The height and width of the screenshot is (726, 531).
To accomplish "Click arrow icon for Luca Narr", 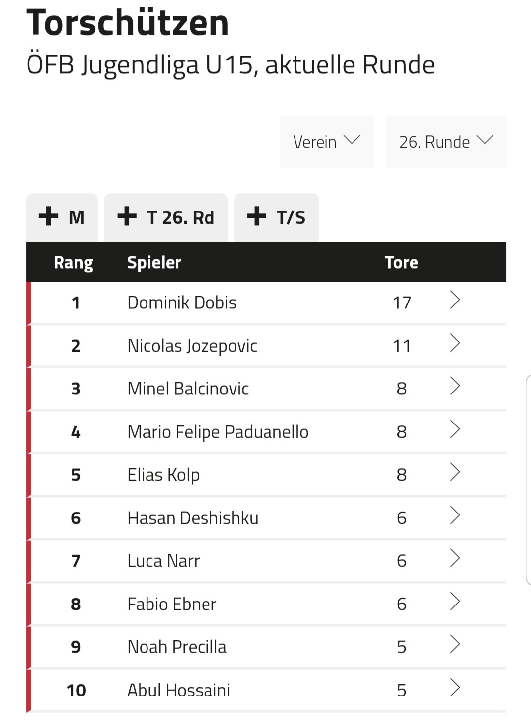I will click(x=455, y=559).
